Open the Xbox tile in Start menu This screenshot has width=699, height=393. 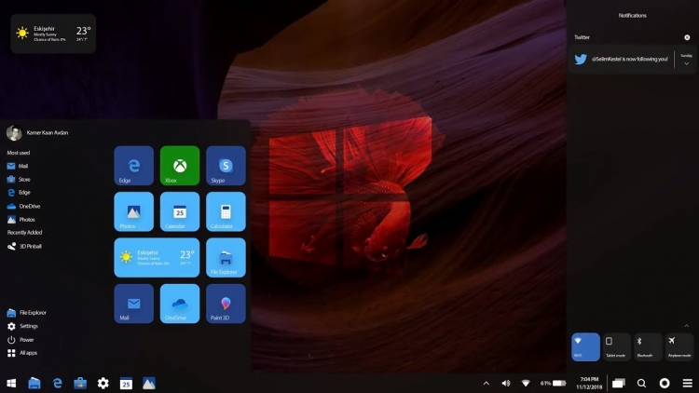pyautogui.click(x=180, y=165)
